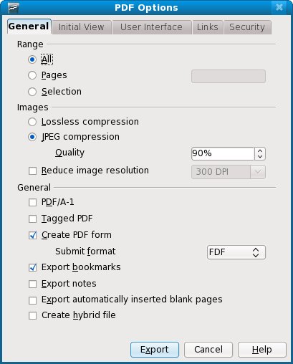This screenshot has height=364, width=293.
Task: Go to the User Interface tab
Action: point(151,27)
